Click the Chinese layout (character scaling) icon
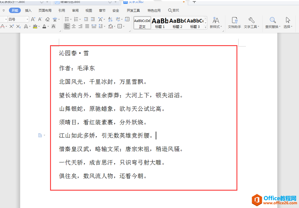The width and height of the screenshot is (299, 208). (100, 19)
